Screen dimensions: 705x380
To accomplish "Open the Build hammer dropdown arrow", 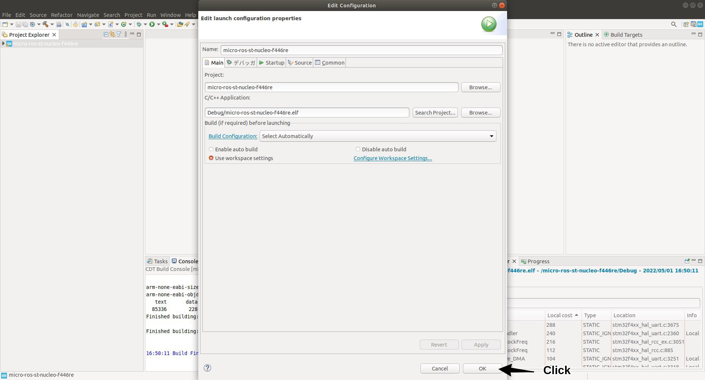I will [x=52, y=25].
